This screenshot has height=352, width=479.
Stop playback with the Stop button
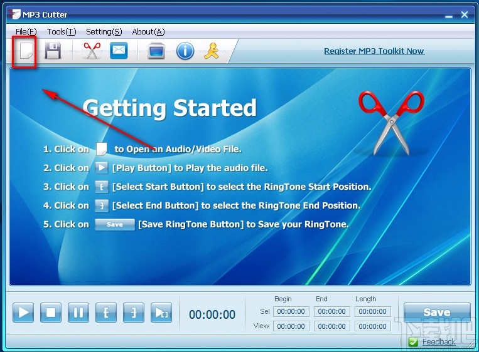51,313
